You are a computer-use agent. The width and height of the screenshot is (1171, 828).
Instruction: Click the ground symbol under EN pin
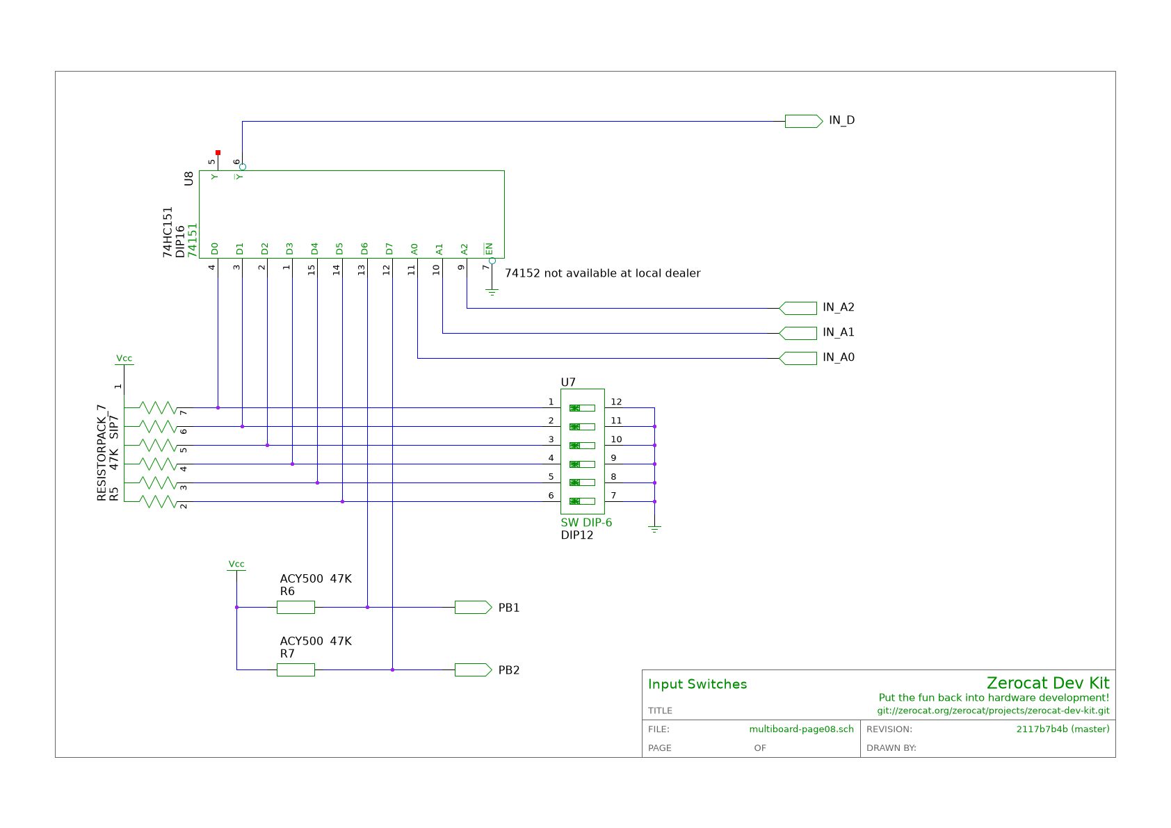click(492, 292)
